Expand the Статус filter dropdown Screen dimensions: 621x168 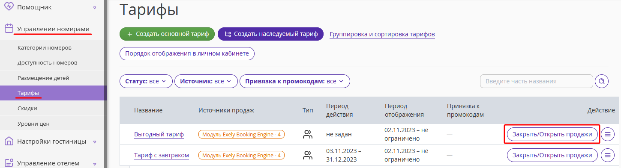[x=146, y=81]
